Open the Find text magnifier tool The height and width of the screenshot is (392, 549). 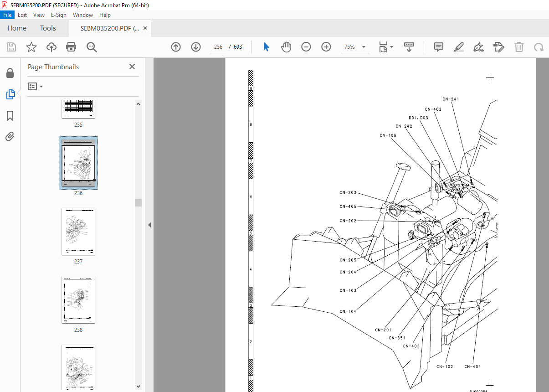[x=92, y=47]
